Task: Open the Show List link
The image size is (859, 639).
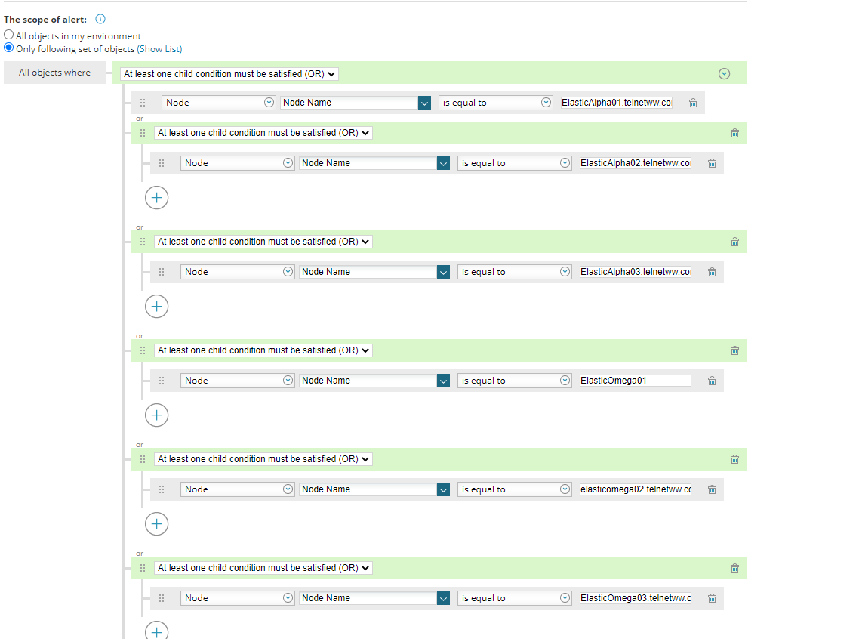Action: (x=159, y=49)
